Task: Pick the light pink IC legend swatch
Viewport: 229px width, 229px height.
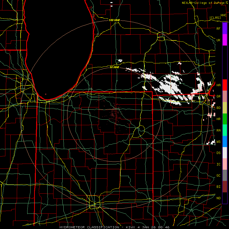Action: tap(225, 164)
